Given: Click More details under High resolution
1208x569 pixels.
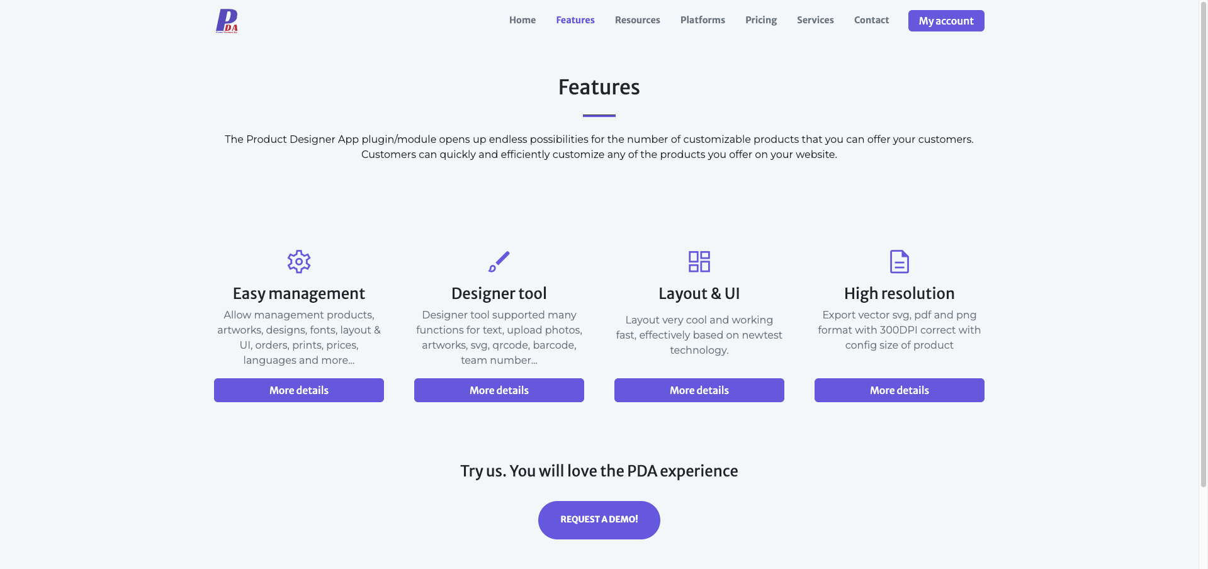Looking at the screenshot, I should click(x=899, y=390).
